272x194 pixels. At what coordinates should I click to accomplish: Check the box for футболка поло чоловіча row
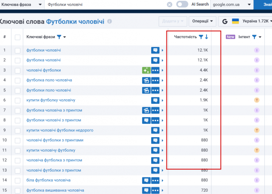[x=17, y=80]
